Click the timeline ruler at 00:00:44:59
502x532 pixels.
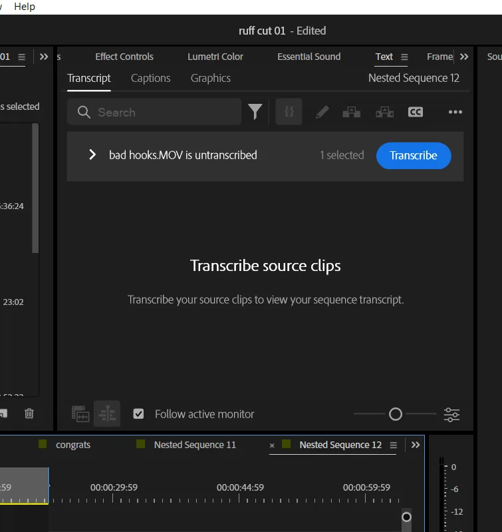(x=240, y=487)
